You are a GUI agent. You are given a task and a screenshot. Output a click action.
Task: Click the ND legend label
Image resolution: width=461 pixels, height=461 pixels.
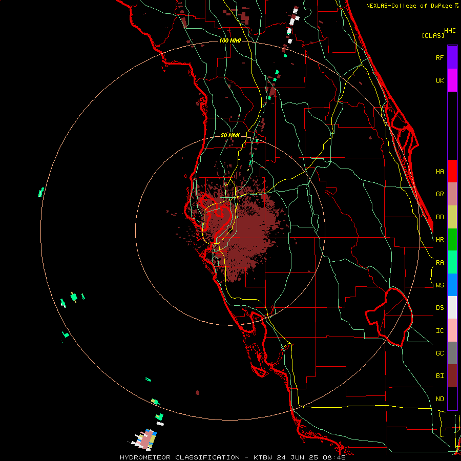[x=439, y=399]
